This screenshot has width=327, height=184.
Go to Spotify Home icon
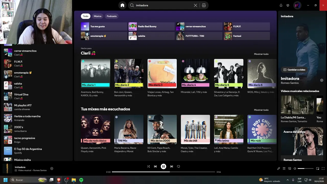[122, 5]
